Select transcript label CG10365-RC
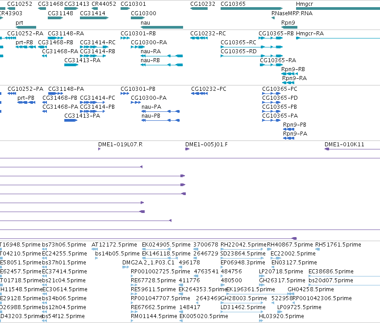 (238, 42)
